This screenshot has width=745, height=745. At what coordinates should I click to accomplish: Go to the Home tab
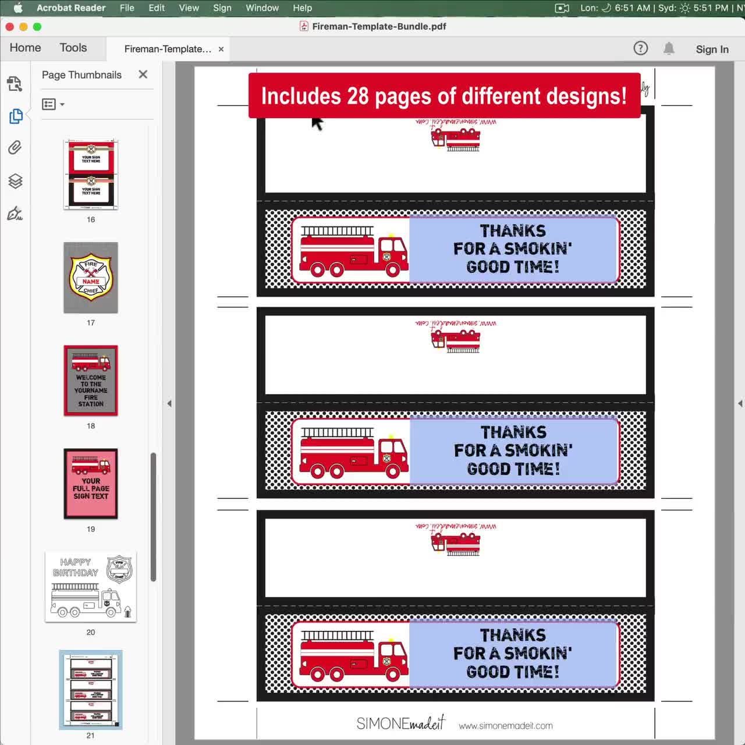26,48
